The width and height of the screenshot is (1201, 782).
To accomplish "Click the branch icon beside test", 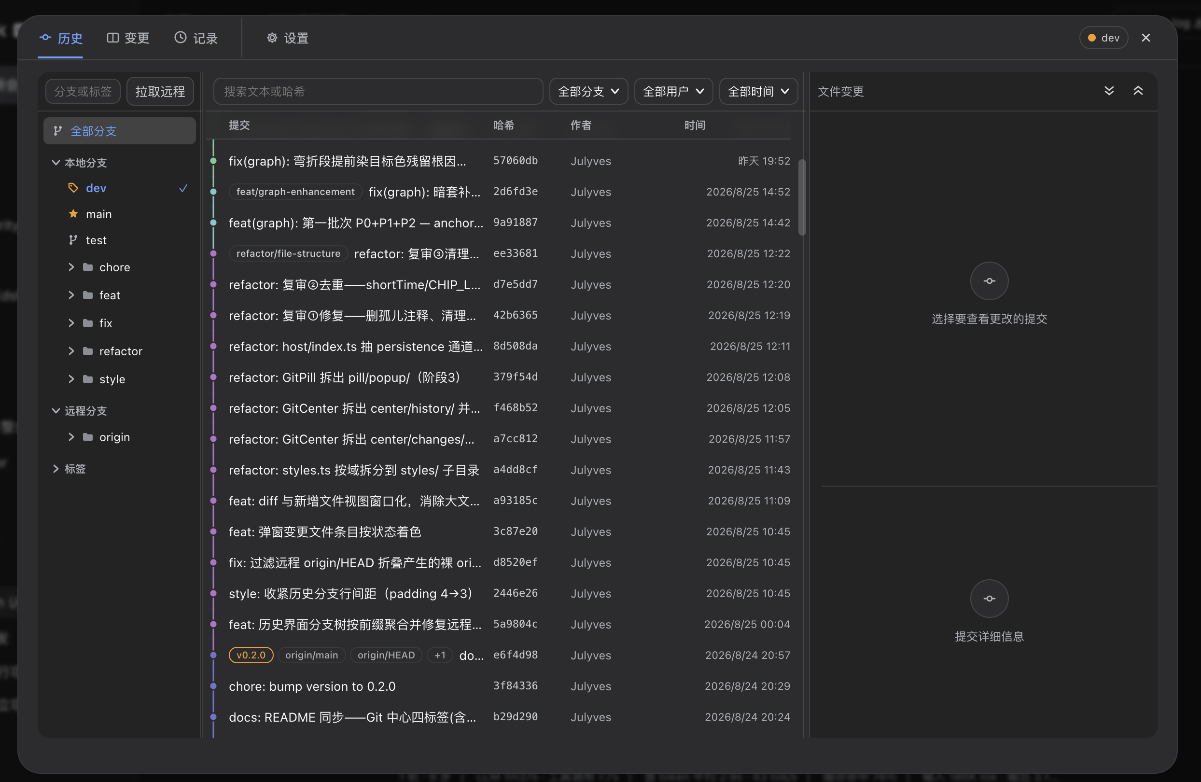I will point(73,240).
